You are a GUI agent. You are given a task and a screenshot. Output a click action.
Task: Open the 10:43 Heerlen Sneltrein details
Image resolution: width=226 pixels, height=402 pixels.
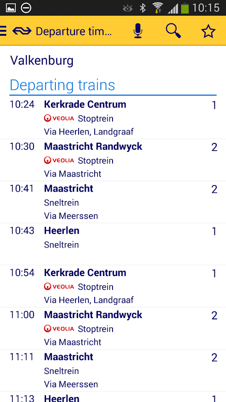(x=113, y=244)
